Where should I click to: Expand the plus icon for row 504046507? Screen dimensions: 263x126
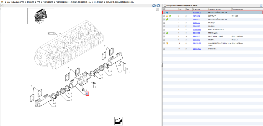(164, 13)
